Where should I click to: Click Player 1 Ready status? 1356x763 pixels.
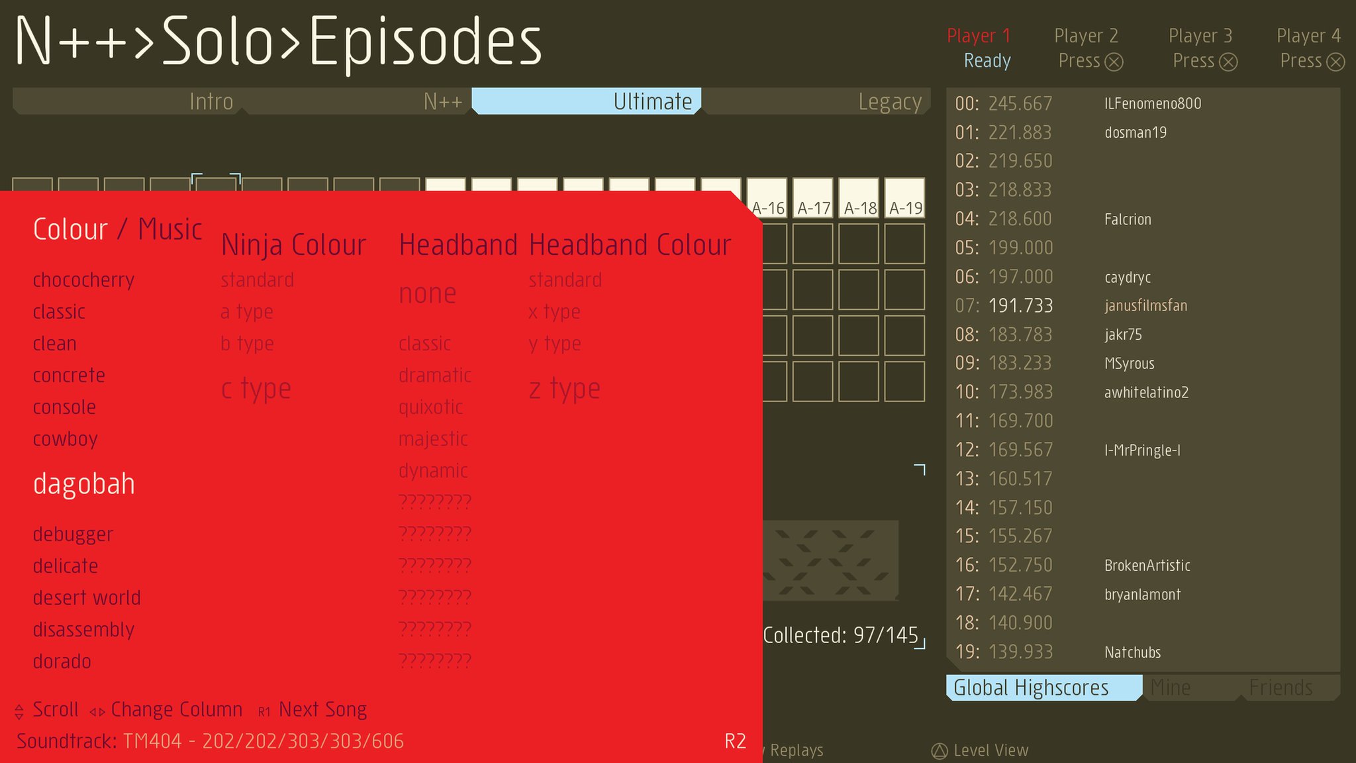pos(987,61)
